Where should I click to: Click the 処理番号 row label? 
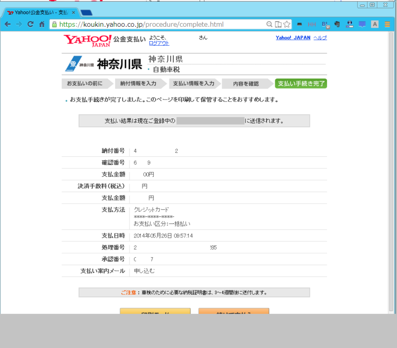pyautogui.click(x=113, y=247)
